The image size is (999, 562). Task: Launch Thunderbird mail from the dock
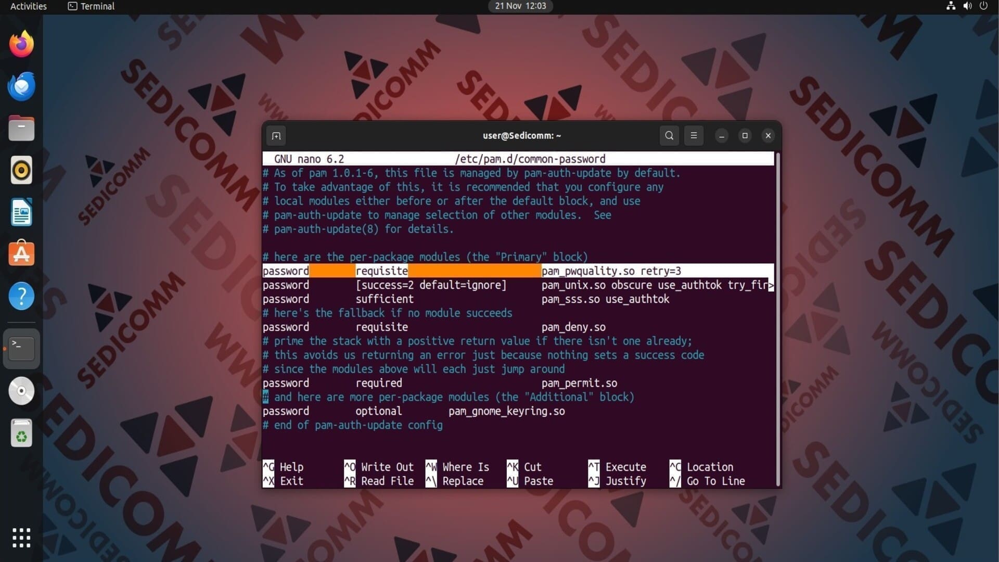[21, 86]
